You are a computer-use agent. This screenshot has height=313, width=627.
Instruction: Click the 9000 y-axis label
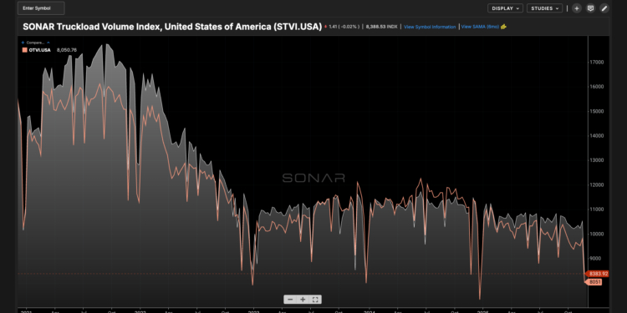click(x=595, y=258)
